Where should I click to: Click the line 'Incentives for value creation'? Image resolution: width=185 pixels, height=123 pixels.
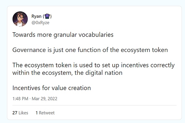pos(51,88)
